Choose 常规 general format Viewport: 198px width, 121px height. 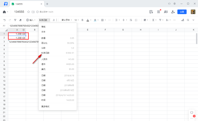pos(58,27)
